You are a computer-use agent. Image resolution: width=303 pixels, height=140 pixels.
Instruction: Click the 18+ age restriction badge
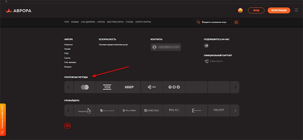pyautogui.click(x=67, y=126)
